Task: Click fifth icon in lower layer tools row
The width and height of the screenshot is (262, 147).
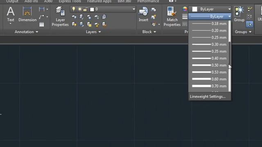Action: point(104,24)
